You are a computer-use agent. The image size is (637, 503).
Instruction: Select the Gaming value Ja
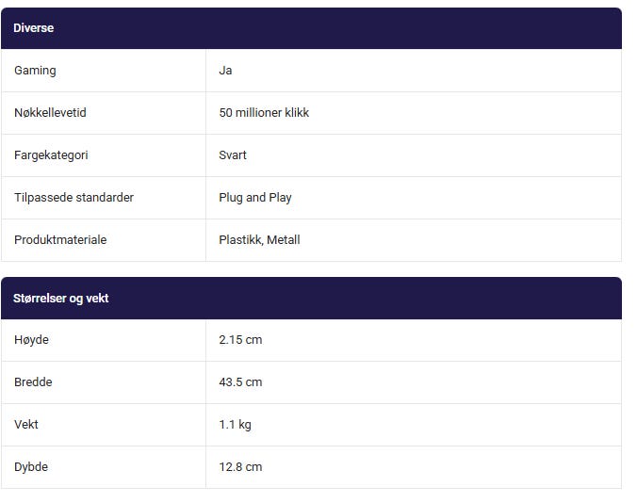[225, 71]
